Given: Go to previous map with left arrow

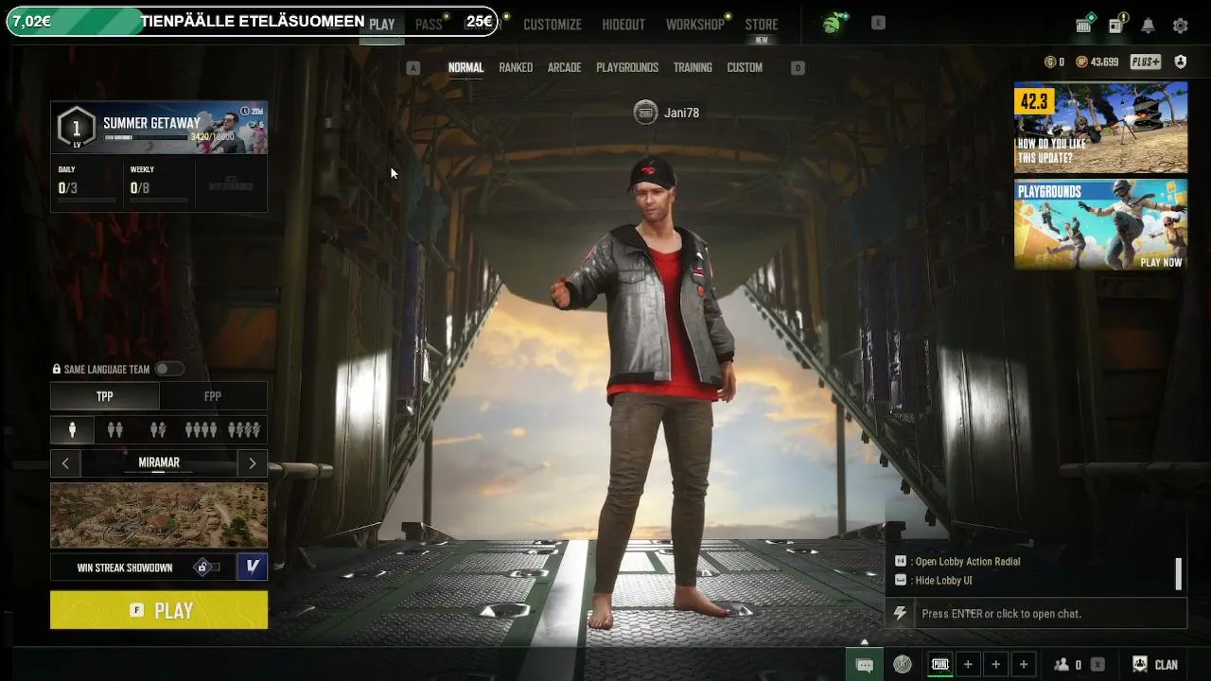Looking at the screenshot, I should coord(65,463).
